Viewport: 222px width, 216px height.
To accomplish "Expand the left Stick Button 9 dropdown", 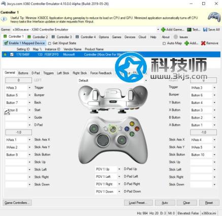I will pos(29,155).
